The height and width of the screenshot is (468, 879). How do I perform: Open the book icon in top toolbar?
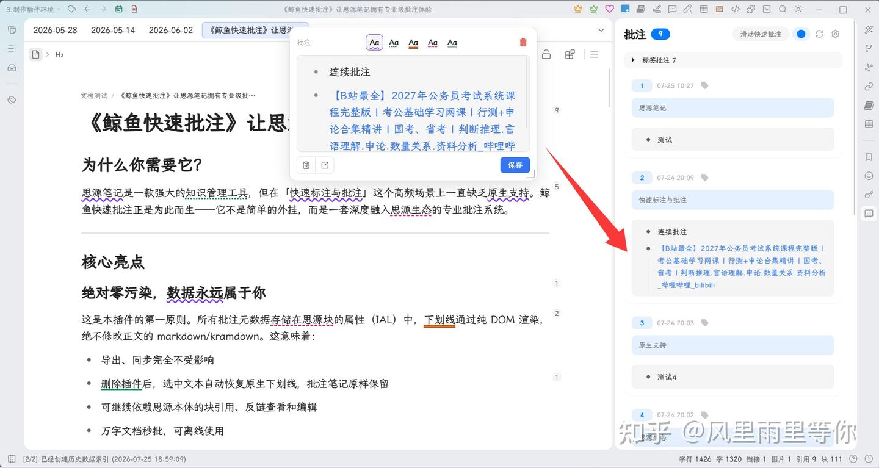(x=641, y=9)
